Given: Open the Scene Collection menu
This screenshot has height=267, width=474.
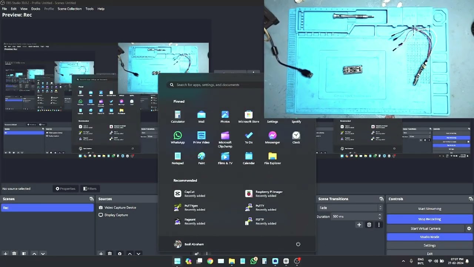Looking at the screenshot, I should click(x=70, y=9).
